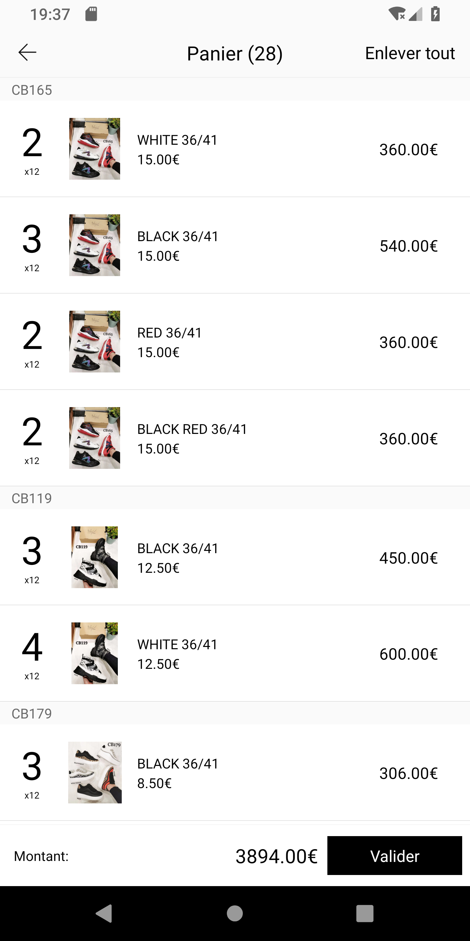Tap the 450.00€ CB119 BLACK total
The width and height of the screenshot is (470, 941).
click(408, 558)
